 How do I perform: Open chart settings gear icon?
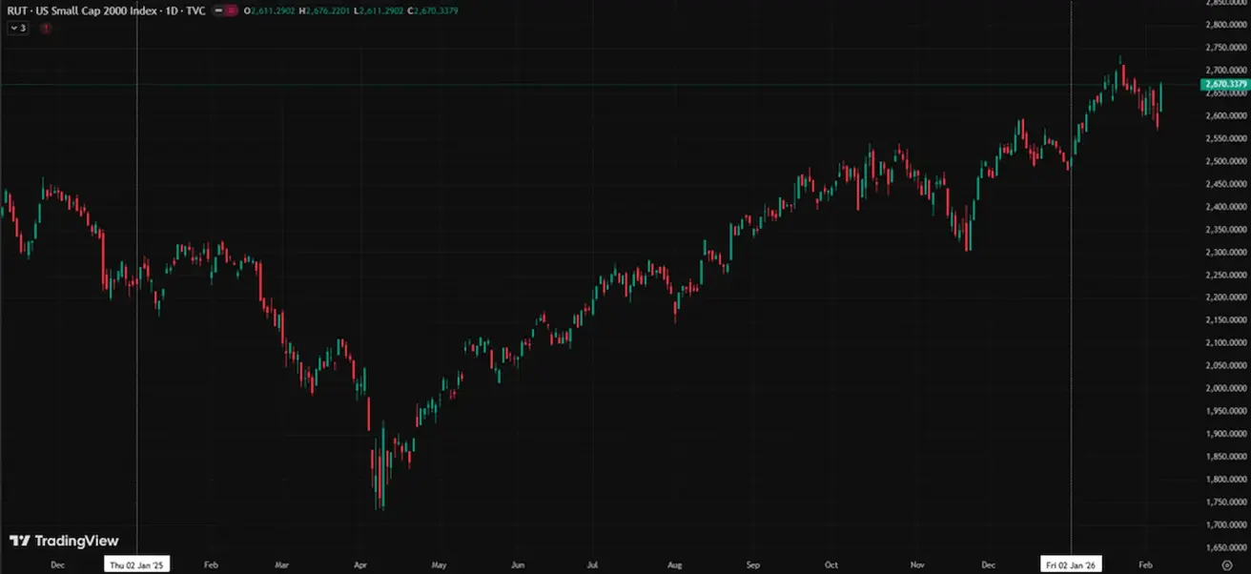click(x=1226, y=564)
